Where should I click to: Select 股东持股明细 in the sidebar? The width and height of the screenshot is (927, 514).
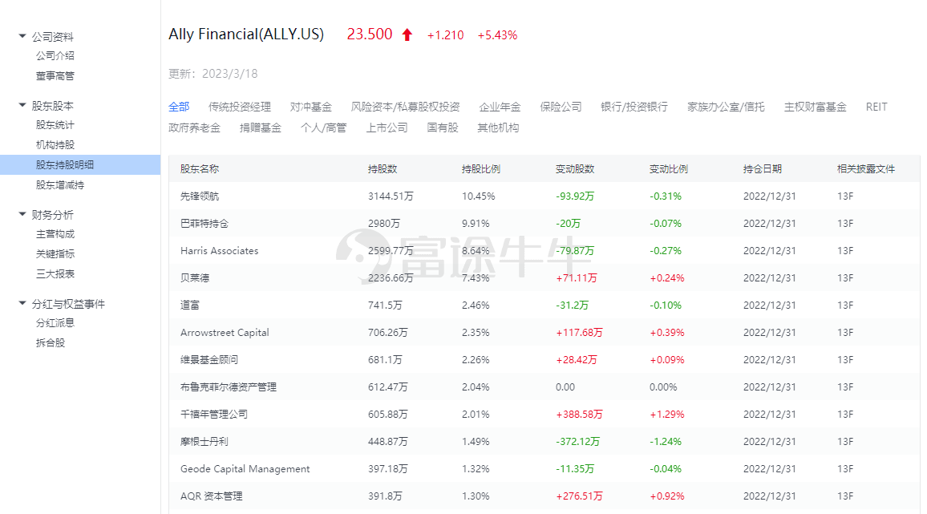coord(80,165)
